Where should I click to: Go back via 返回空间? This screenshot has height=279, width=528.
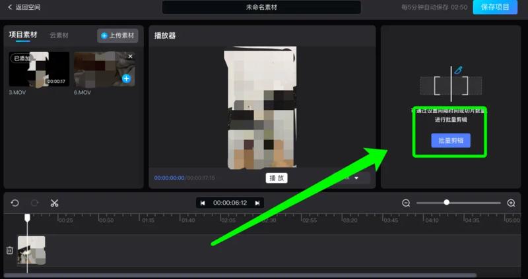coord(23,7)
